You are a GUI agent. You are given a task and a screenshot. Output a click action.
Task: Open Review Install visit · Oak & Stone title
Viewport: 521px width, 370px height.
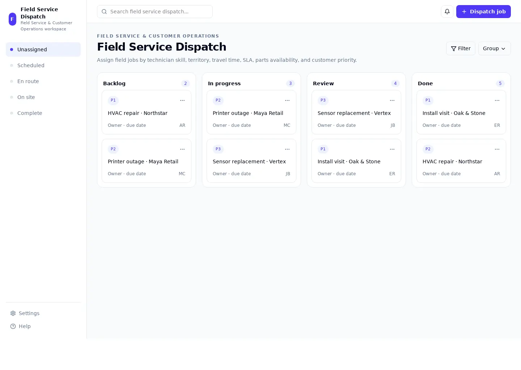[x=349, y=162]
